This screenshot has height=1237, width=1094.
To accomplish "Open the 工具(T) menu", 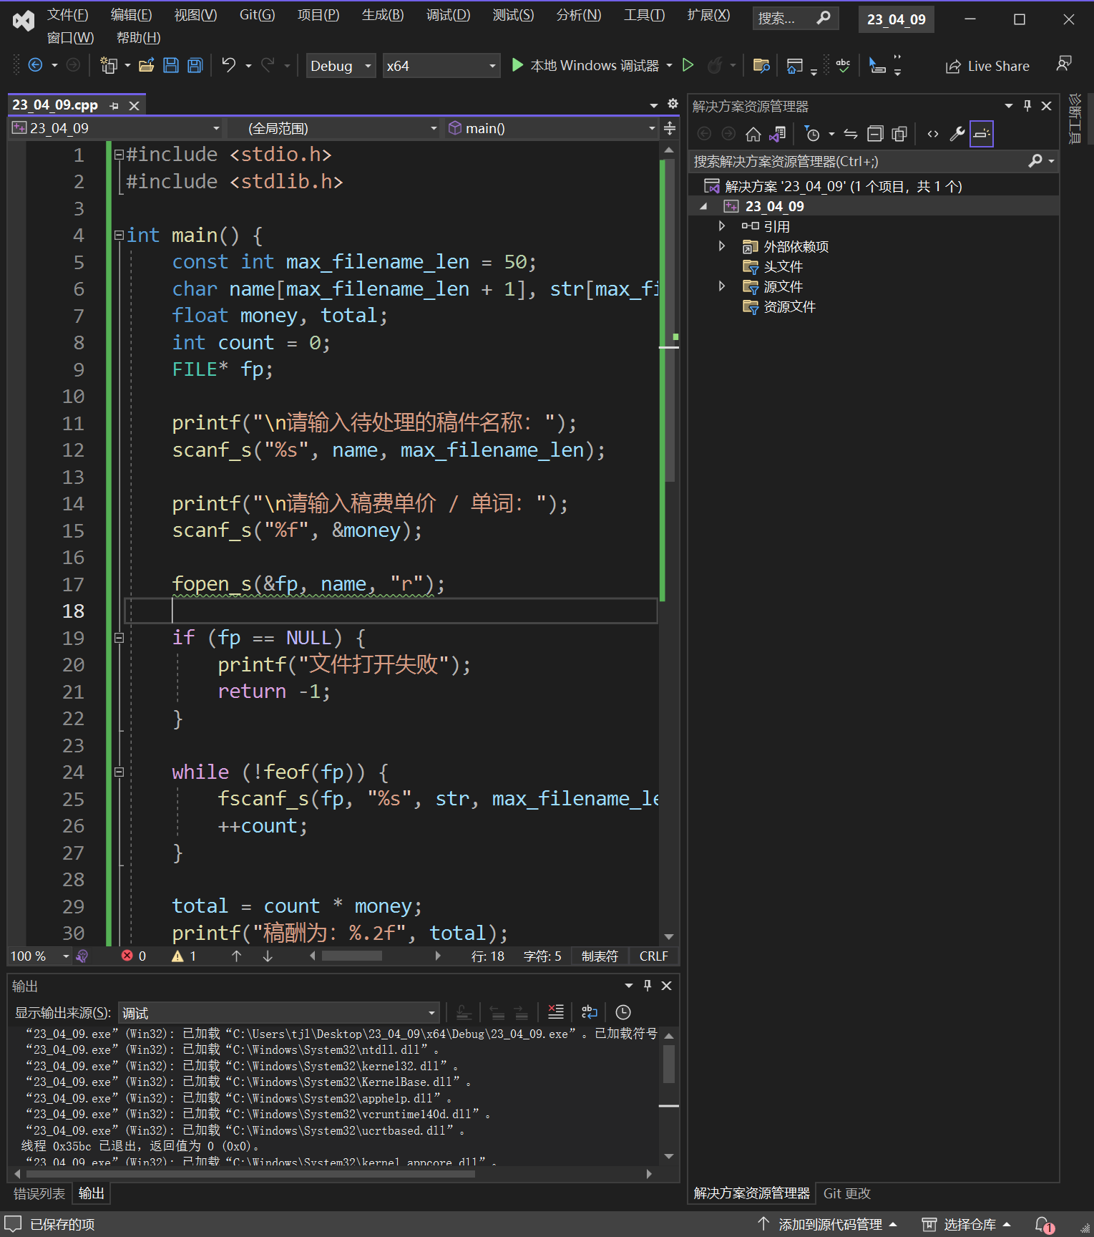I will pyautogui.click(x=644, y=15).
